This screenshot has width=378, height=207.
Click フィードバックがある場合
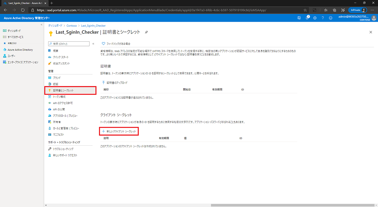(116, 44)
